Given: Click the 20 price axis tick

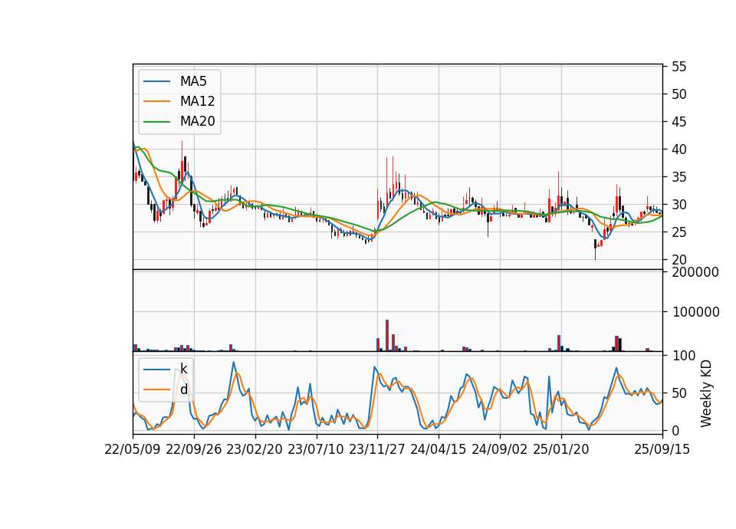Looking at the screenshot, I should click(678, 260).
